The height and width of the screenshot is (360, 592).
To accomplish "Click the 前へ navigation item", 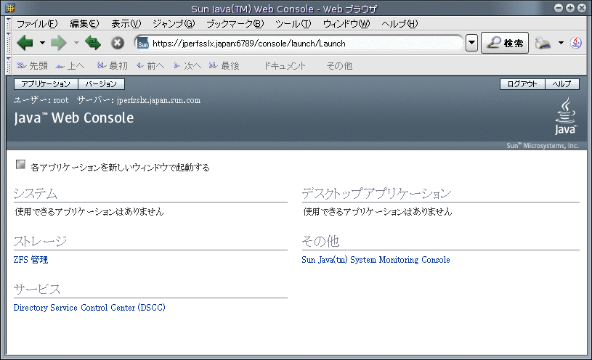I will (x=150, y=65).
